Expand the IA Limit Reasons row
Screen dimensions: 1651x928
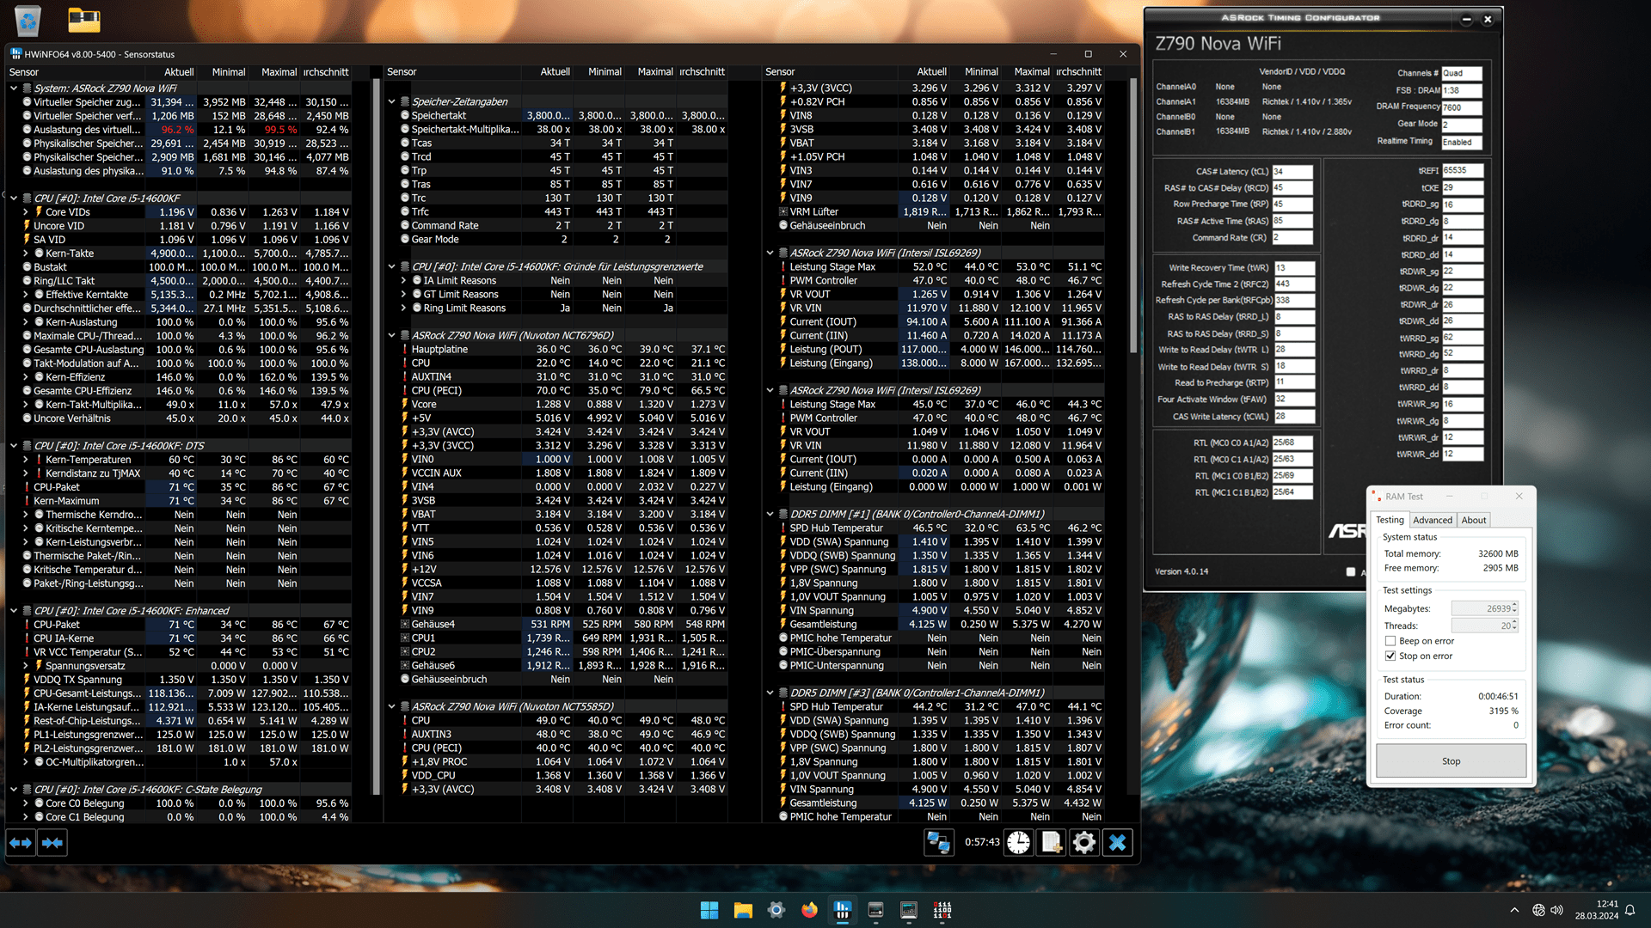(403, 280)
